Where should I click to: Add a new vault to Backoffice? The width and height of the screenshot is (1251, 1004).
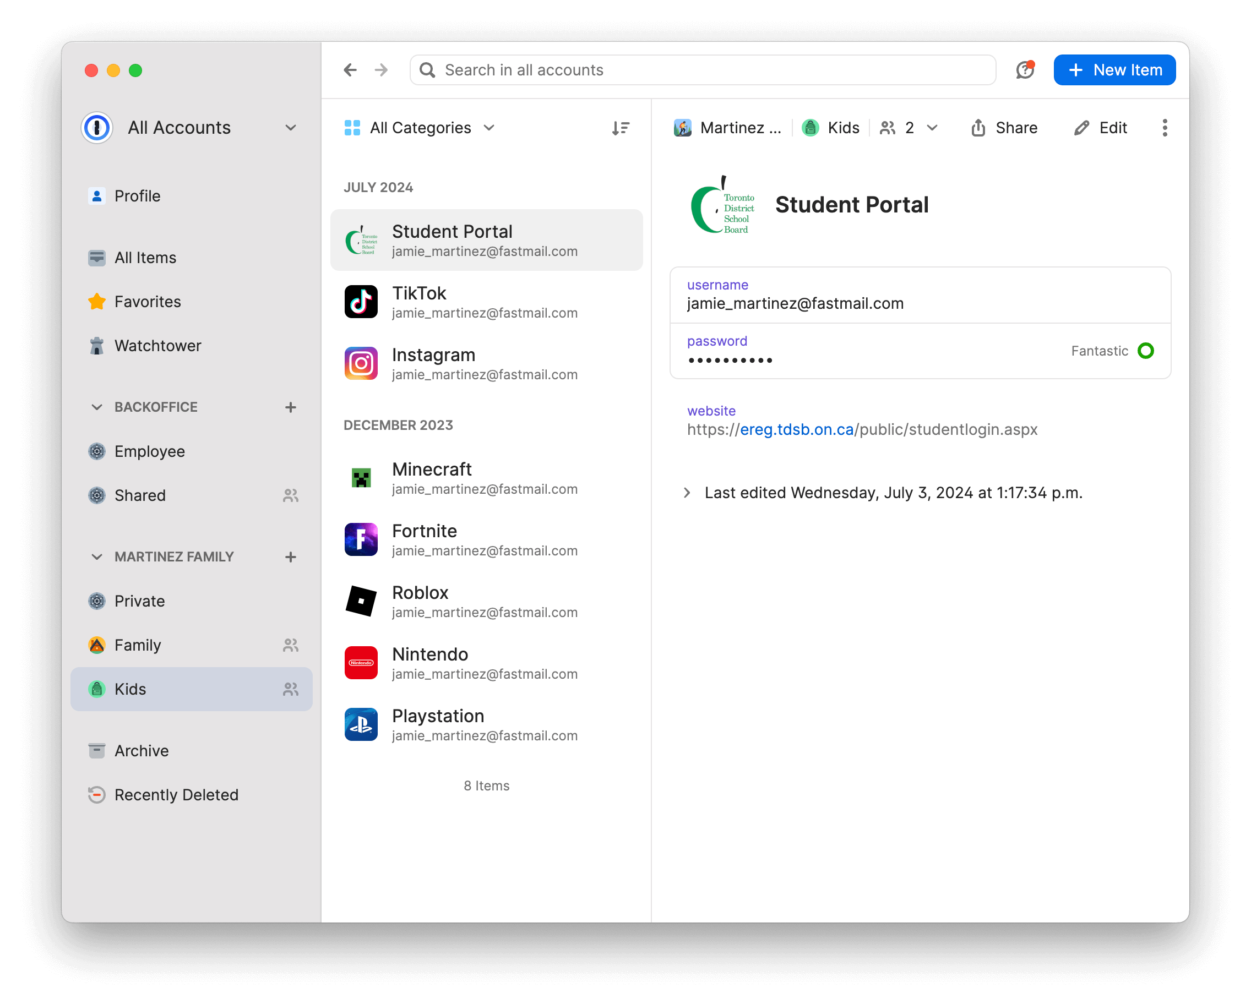click(290, 407)
